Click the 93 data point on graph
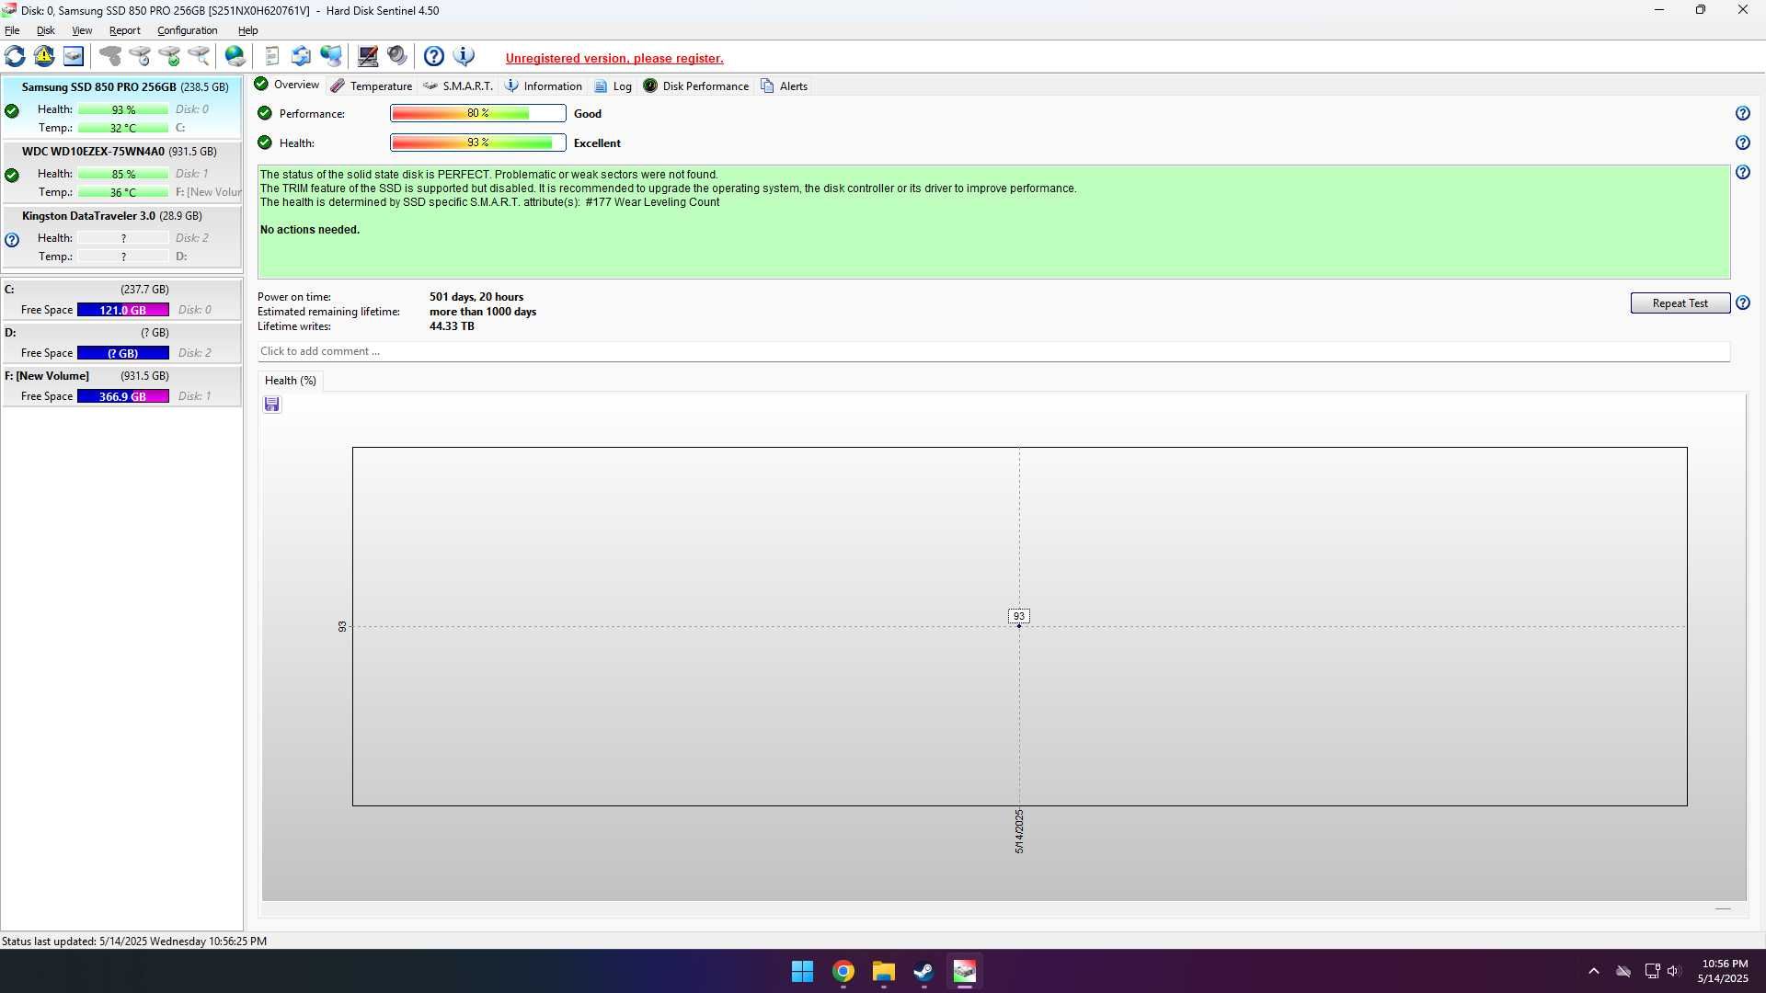The width and height of the screenshot is (1766, 993). pyautogui.click(x=1018, y=625)
